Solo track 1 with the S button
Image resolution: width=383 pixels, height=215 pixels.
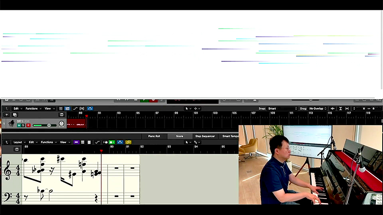click(23, 126)
